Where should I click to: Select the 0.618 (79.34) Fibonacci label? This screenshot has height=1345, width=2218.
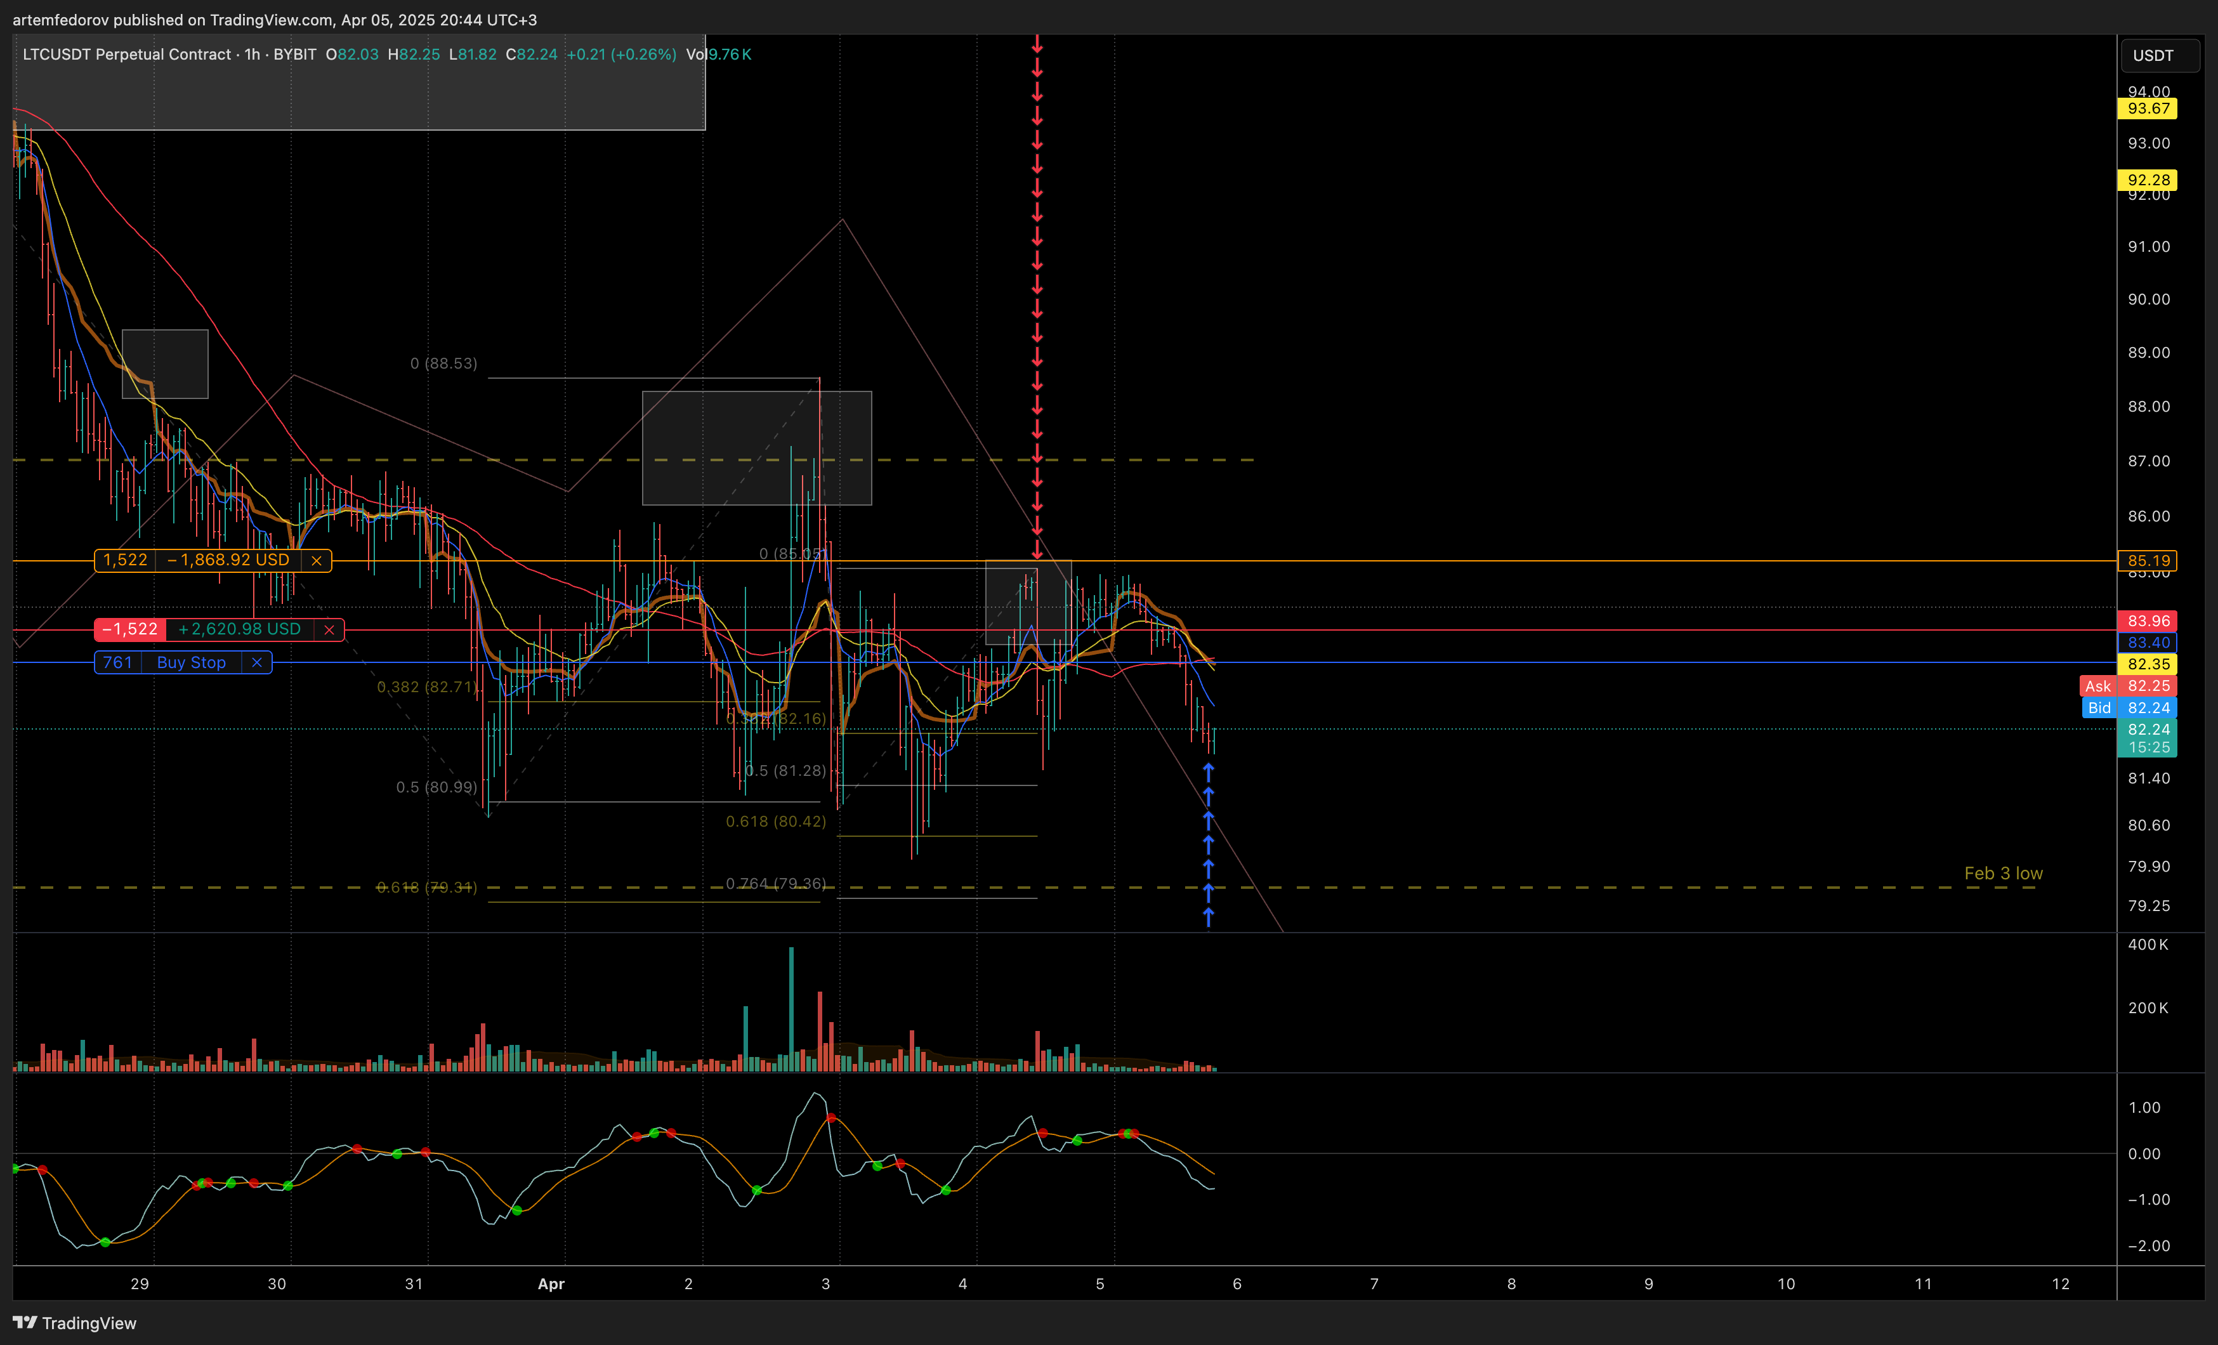click(427, 888)
